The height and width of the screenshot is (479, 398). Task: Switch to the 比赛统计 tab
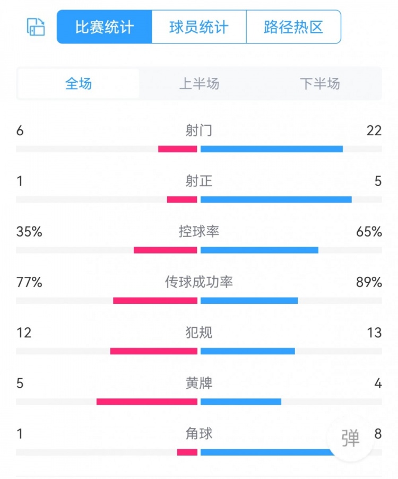(105, 27)
